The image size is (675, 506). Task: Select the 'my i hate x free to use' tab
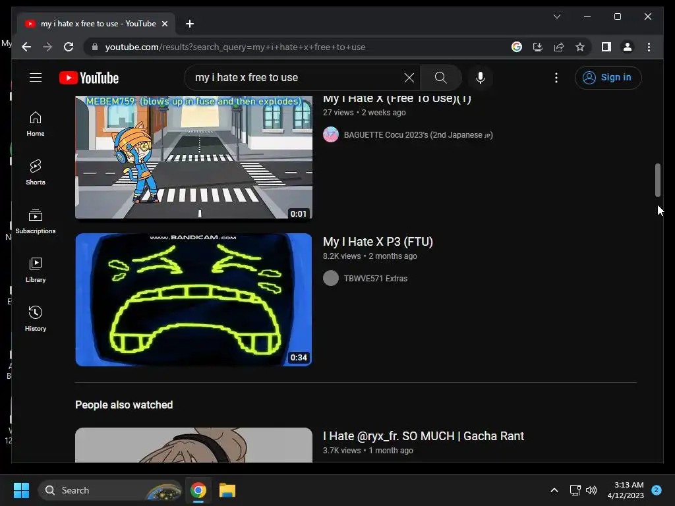(x=96, y=24)
